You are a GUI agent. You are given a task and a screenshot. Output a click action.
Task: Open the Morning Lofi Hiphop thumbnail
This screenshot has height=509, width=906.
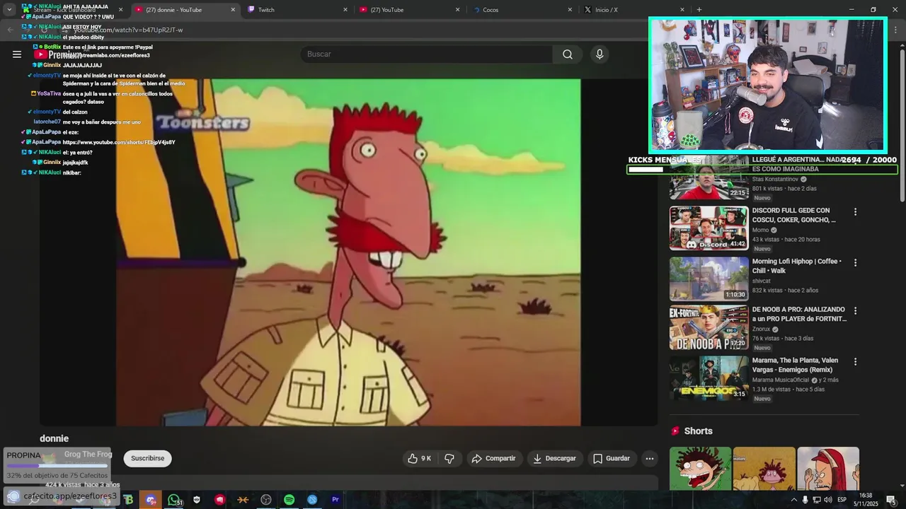point(709,279)
